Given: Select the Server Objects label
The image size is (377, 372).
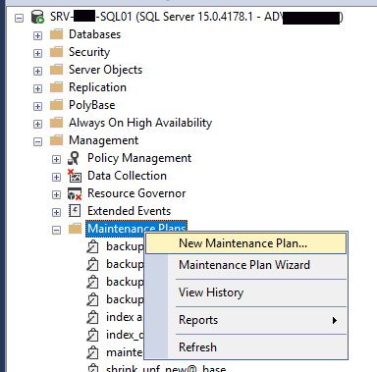Looking at the screenshot, I should point(105,70).
